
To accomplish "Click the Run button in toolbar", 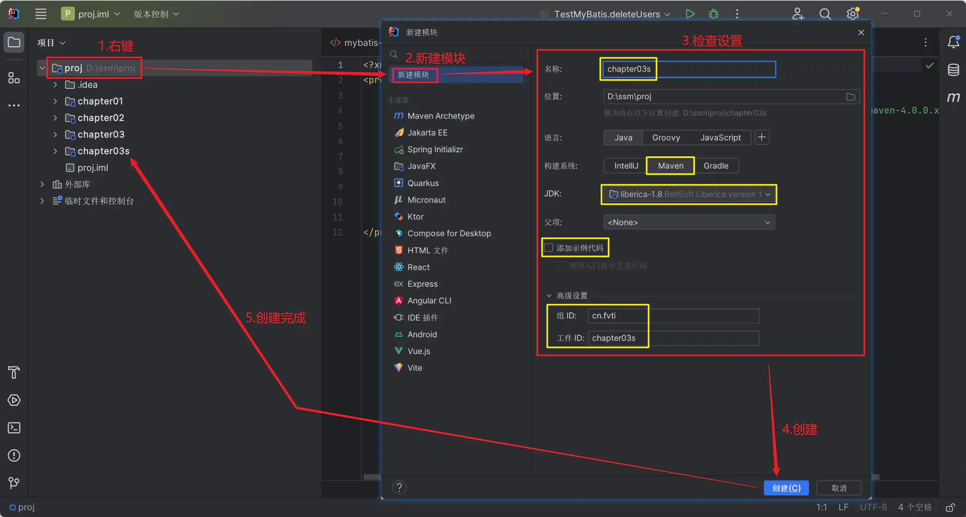I will click(x=690, y=14).
